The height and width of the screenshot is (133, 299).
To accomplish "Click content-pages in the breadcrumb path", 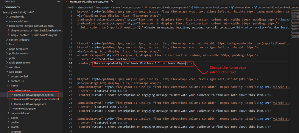I will (x=133, y=7).
